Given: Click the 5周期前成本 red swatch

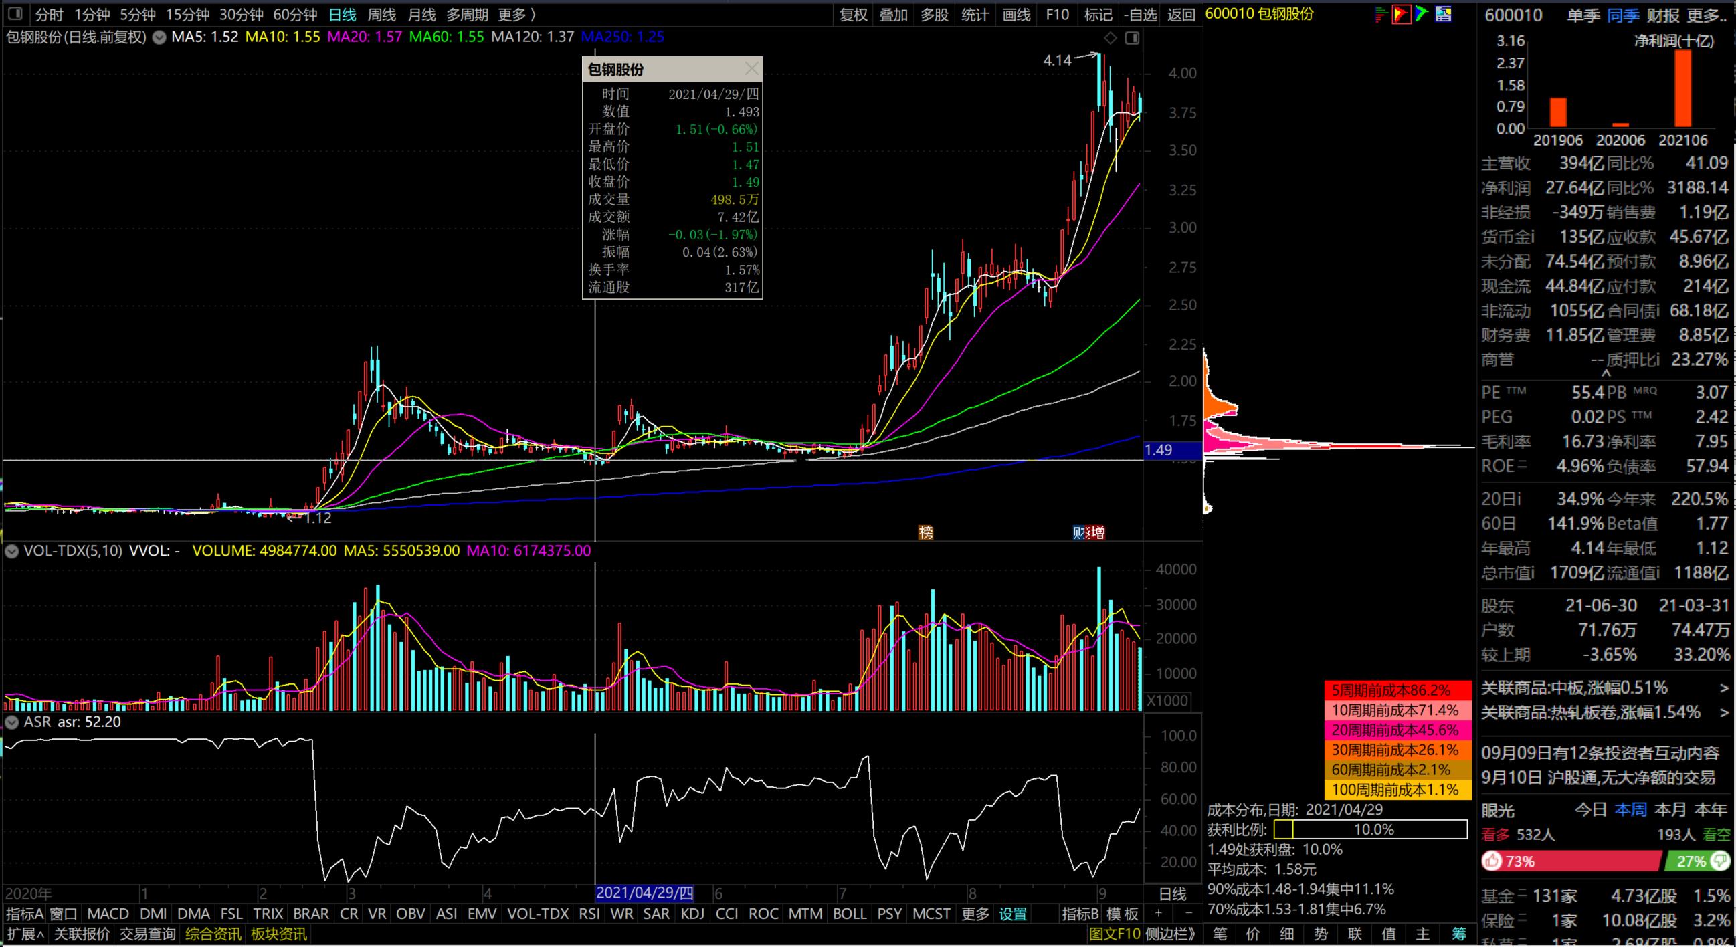Looking at the screenshot, I should pyautogui.click(x=1398, y=690).
